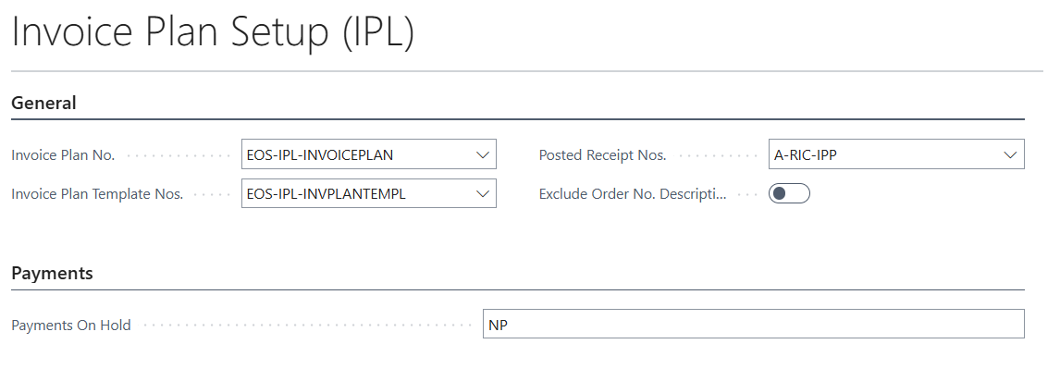The image size is (1060, 381).
Task: Click the Posted Receipt Nos. label
Action: pos(602,155)
